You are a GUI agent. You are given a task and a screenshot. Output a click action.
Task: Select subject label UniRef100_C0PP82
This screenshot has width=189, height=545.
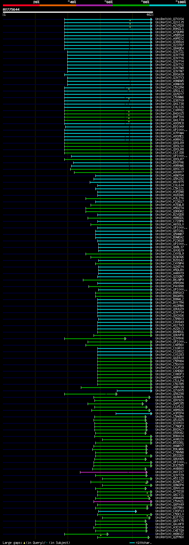click(170, 110)
